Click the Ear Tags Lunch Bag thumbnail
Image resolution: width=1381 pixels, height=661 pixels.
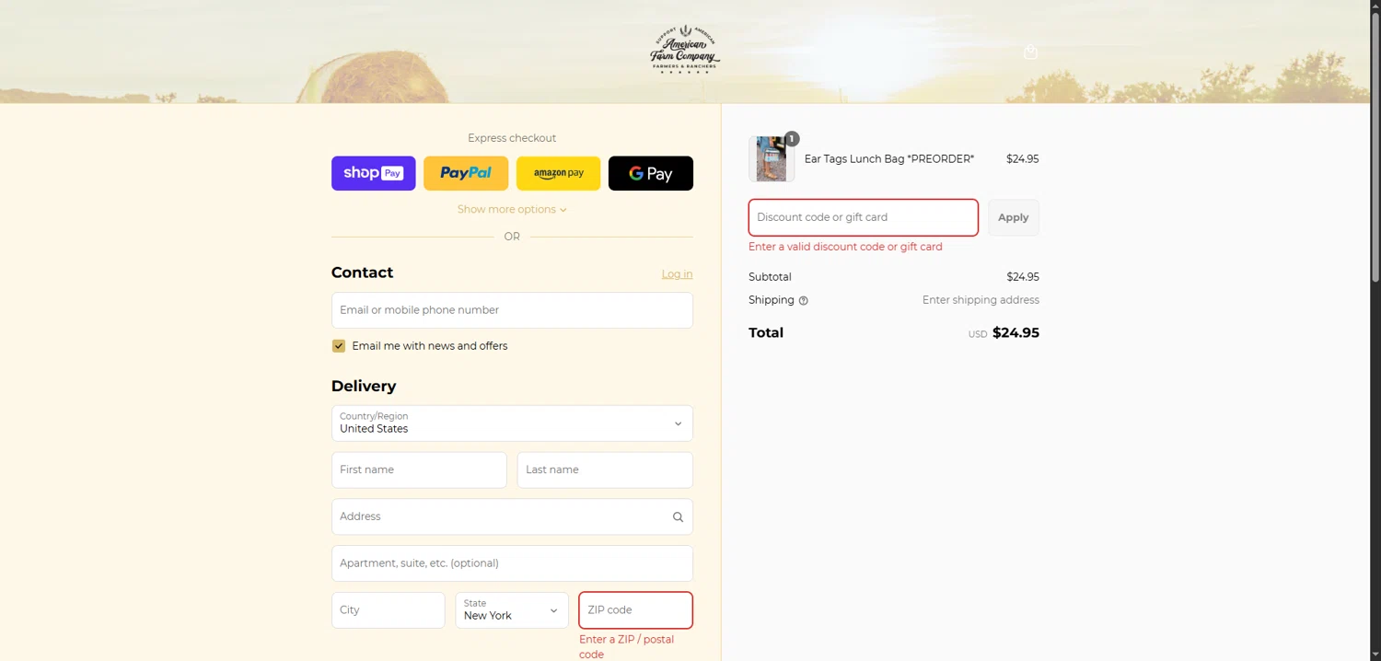click(x=772, y=159)
